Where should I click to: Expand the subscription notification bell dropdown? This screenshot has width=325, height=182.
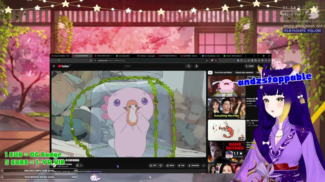(79, 165)
